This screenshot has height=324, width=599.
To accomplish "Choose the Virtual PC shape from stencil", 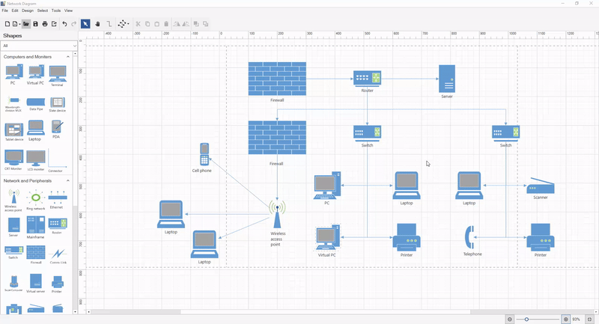I will point(35,73).
